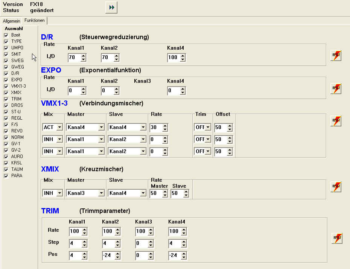
Task: Open the first VMX Mix dropdown showing ACT
Action: 59,128
